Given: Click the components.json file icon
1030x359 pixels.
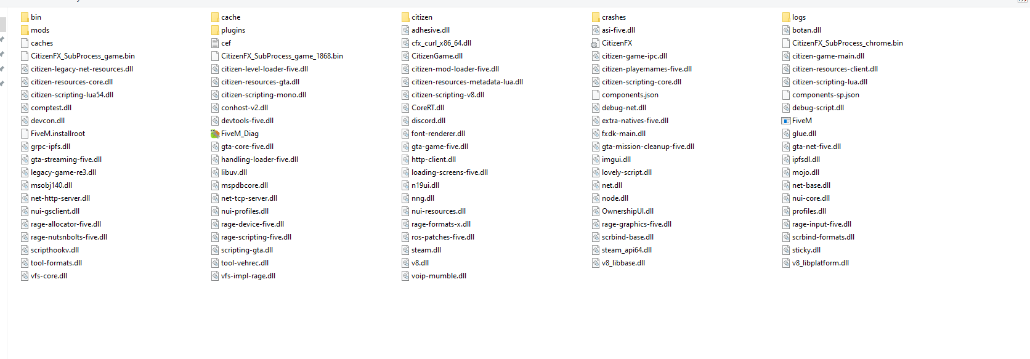Looking at the screenshot, I should point(596,95).
